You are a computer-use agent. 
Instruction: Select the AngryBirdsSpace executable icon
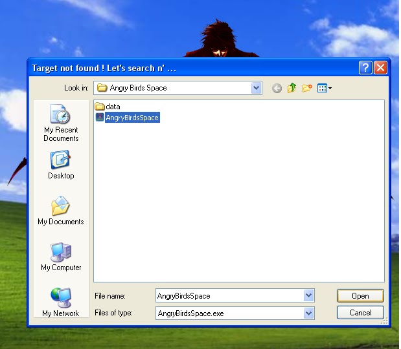(100, 118)
